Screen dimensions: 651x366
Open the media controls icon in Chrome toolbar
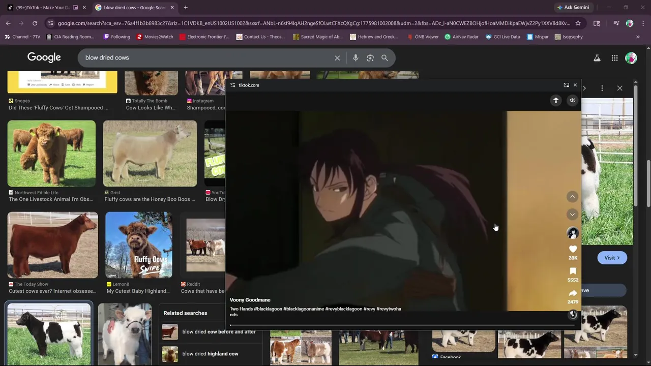coord(616,23)
